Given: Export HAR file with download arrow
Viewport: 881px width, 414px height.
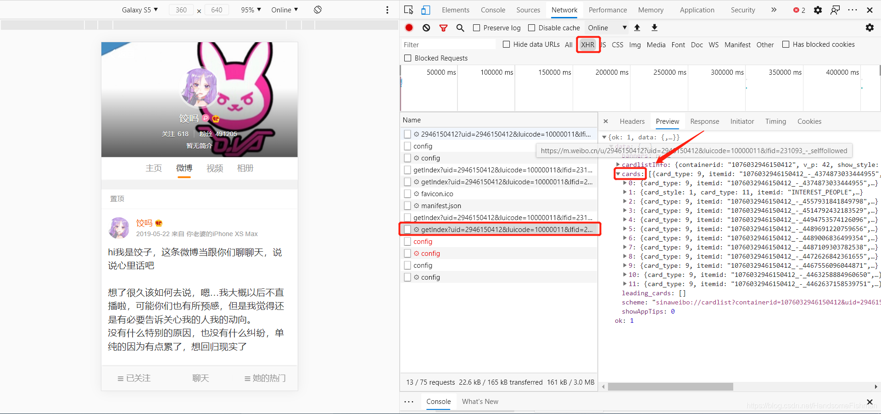Looking at the screenshot, I should coord(654,28).
